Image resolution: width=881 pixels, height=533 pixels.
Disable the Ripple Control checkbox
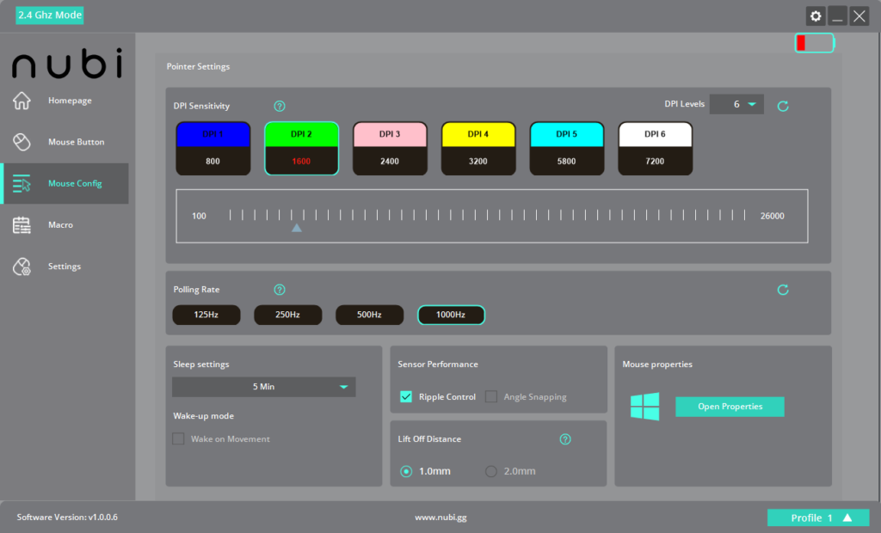coord(406,396)
